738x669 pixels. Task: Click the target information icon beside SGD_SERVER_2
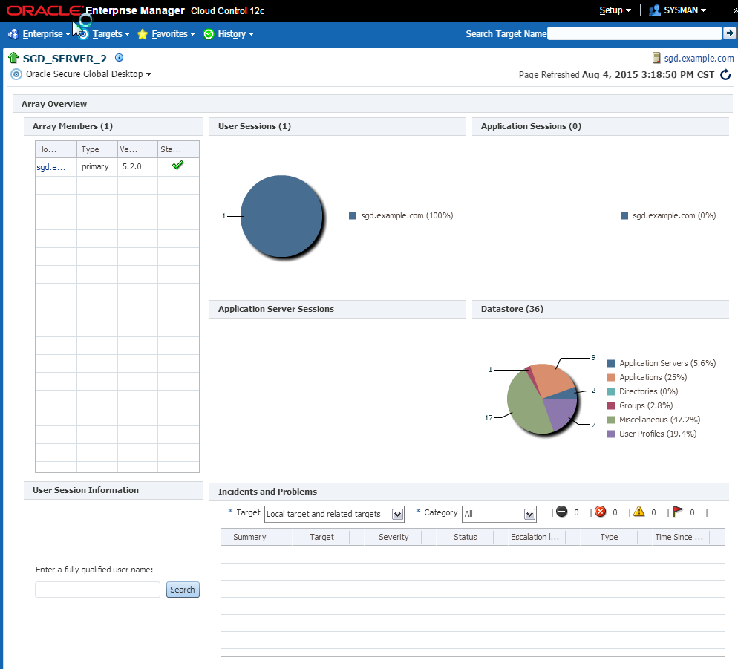[119, 57]
